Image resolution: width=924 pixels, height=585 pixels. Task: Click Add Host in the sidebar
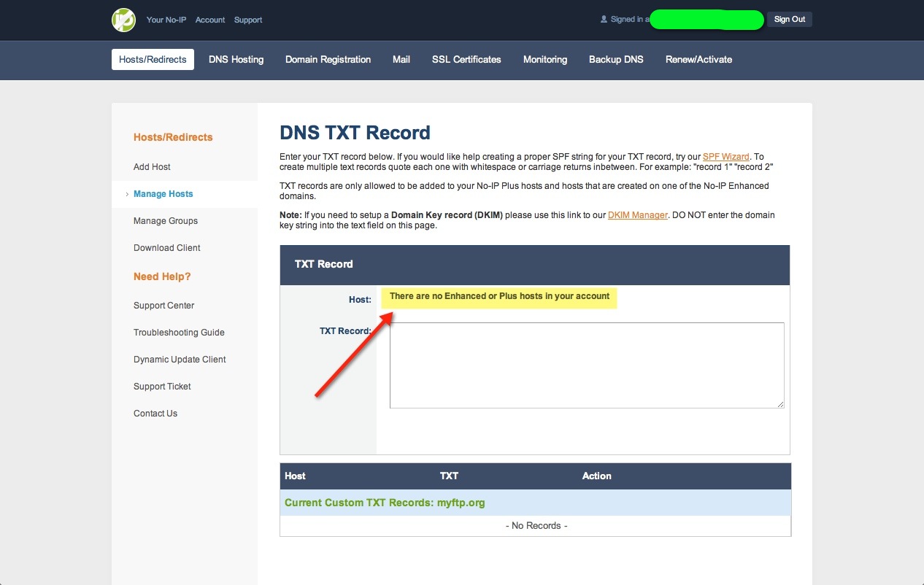[x=152, y=167]
